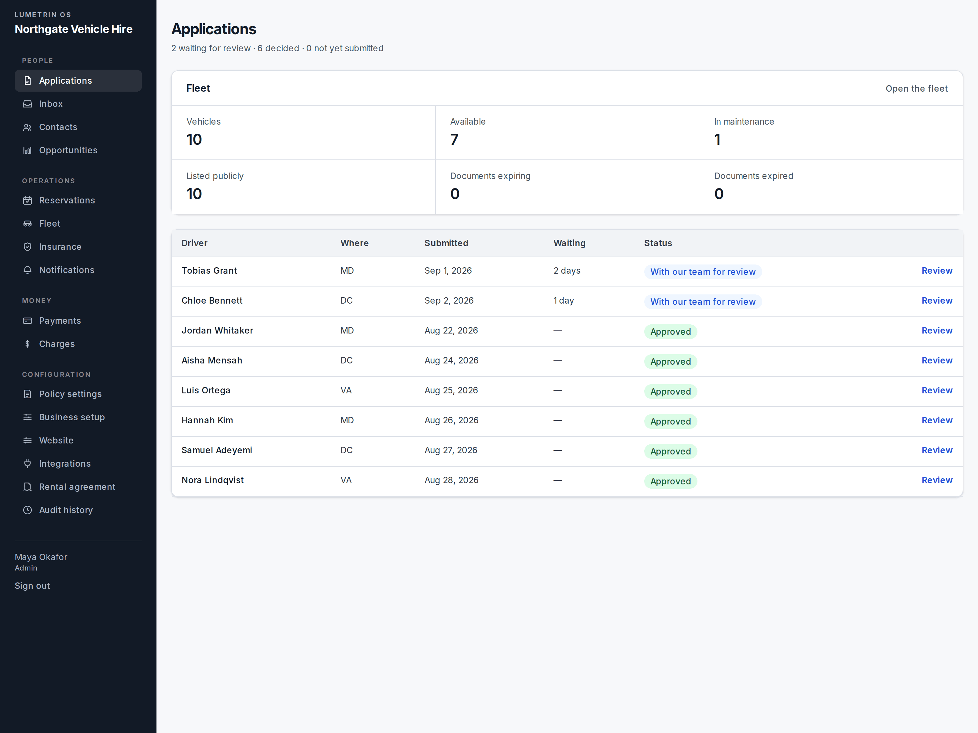Click the name Chloe Bennett
The image size is (978, 733).
pos(212,301)
